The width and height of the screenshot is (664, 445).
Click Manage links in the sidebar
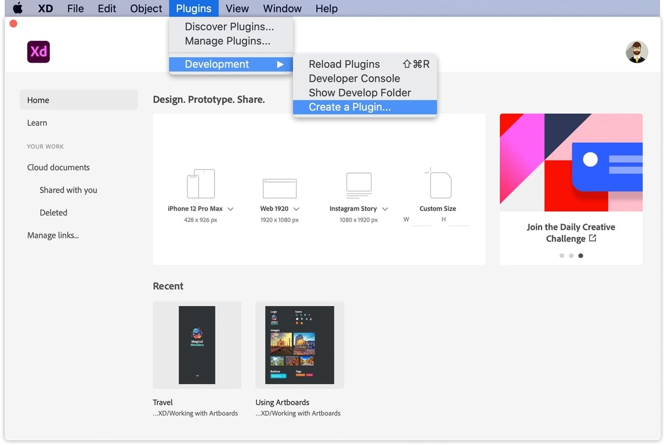(x=53, y=235)
